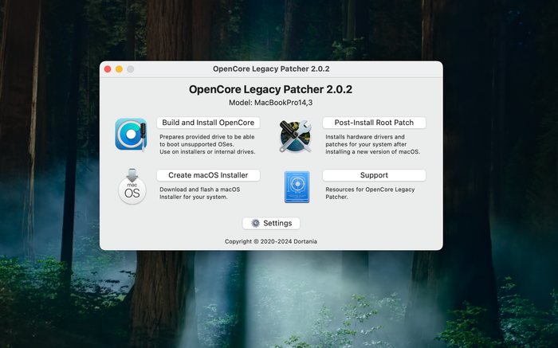Image resolution: width=558 pixels, height=348 pixels.
Task: Click the large OpenCore Legacy Patcher 2.0.2 heading
Action: click(x=270, y=89)
